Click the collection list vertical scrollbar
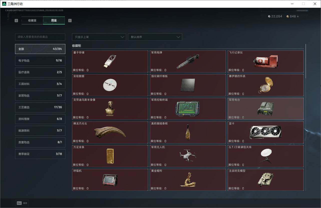The height and width of the screenshot is (208, 321). coord(305,61)
